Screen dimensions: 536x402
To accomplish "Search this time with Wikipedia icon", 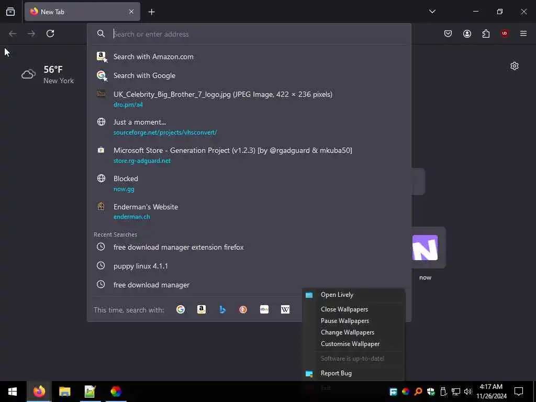I will (285, 309).
